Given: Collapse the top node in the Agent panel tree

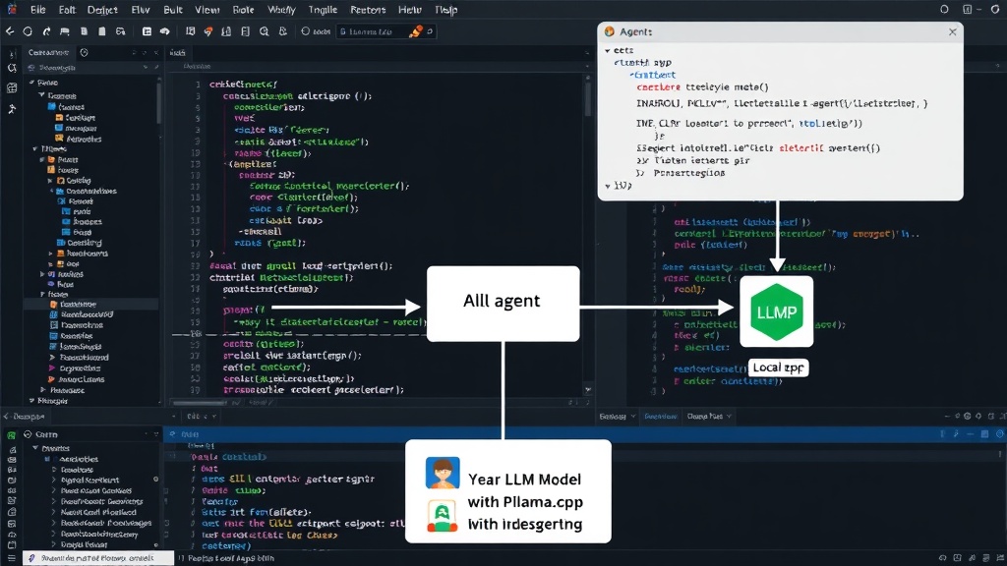Looking at the screenshot, I should point(608,50).
